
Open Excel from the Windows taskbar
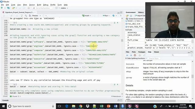coord(101,106)
